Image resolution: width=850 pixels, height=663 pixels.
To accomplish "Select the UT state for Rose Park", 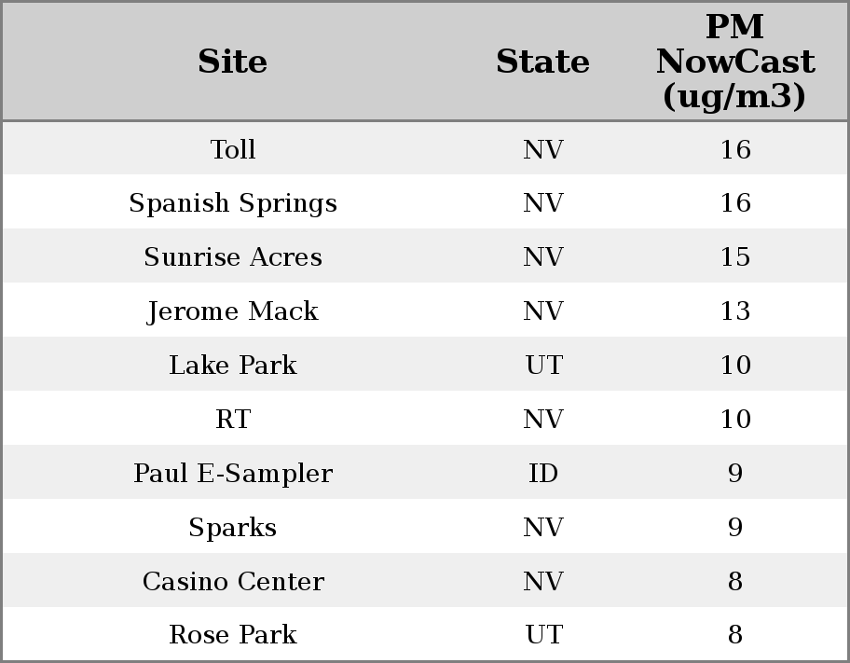I will point(543,635).
